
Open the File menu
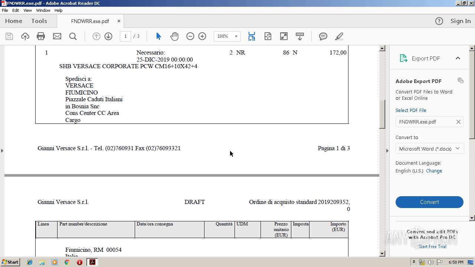pyautogui.click(x=5, y=10)
